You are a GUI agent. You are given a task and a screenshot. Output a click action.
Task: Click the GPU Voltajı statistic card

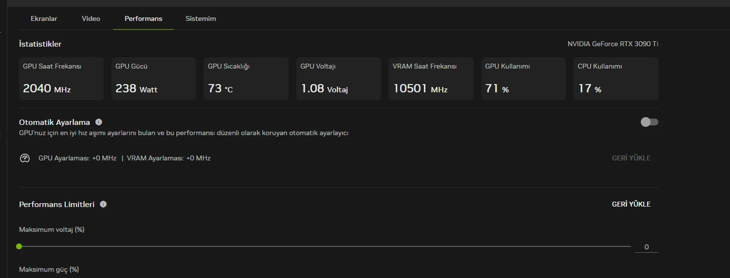[x=339, y=79]
